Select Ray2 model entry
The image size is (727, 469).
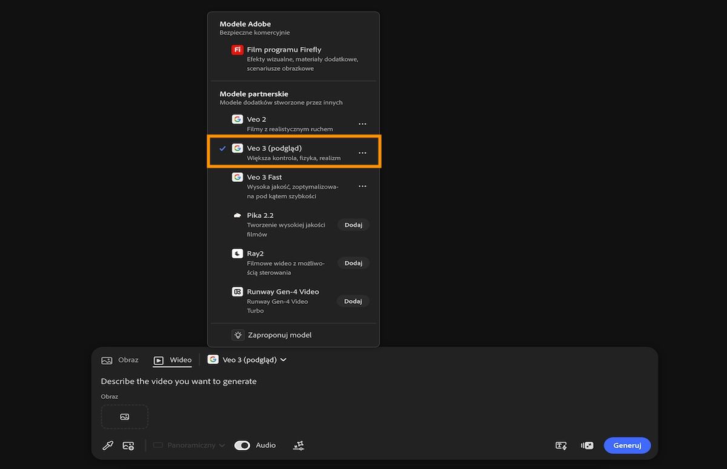[x=293, y=263]
